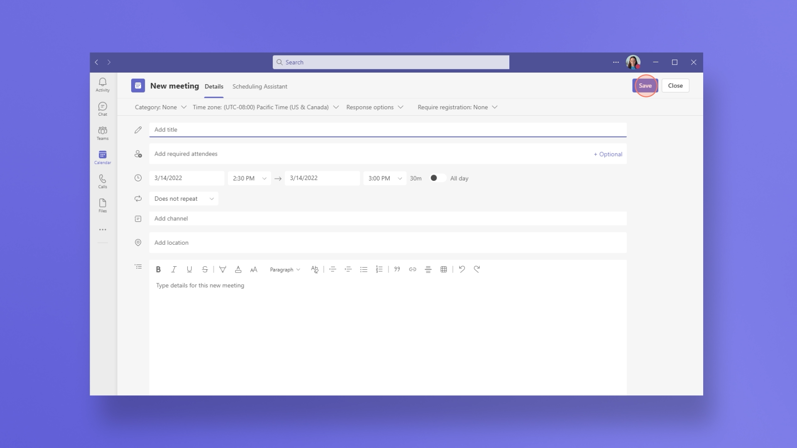Click the start date 3/14/2022 field
This screenshot has height=448, width=797.
pos(187,178)
